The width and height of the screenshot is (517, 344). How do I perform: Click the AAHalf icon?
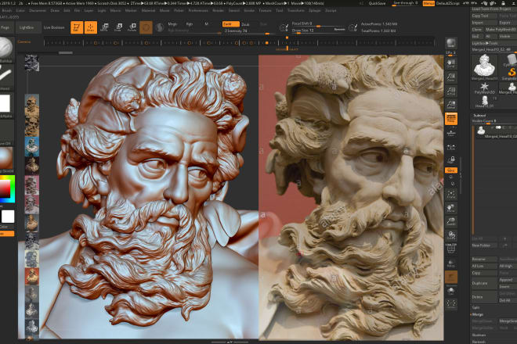tap(451, 105)
